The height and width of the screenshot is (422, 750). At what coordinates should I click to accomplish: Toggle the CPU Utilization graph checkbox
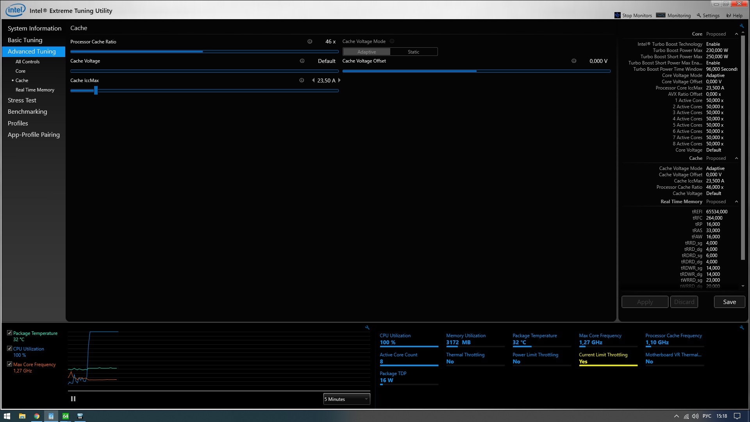click(10, 349)
